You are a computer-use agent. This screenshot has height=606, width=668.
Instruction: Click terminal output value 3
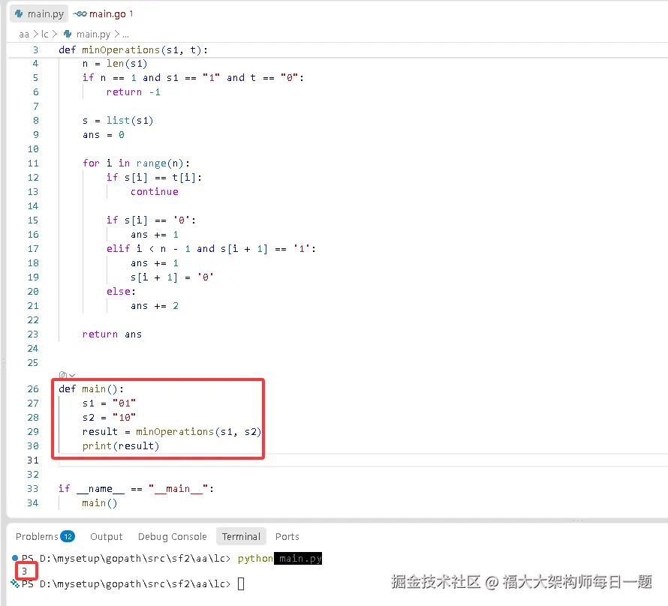click(x=25, y=571)
